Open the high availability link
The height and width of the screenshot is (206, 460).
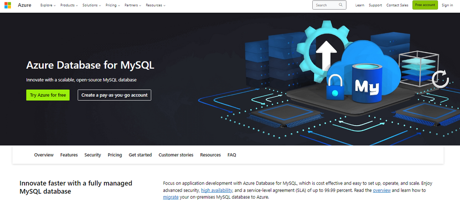click(217, 190)
